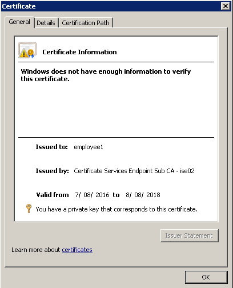Open the Details tab
Screen dimensions: 233x288
46,23
